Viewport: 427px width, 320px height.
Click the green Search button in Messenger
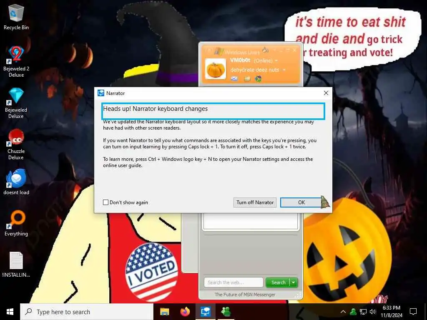coord(278,282)
